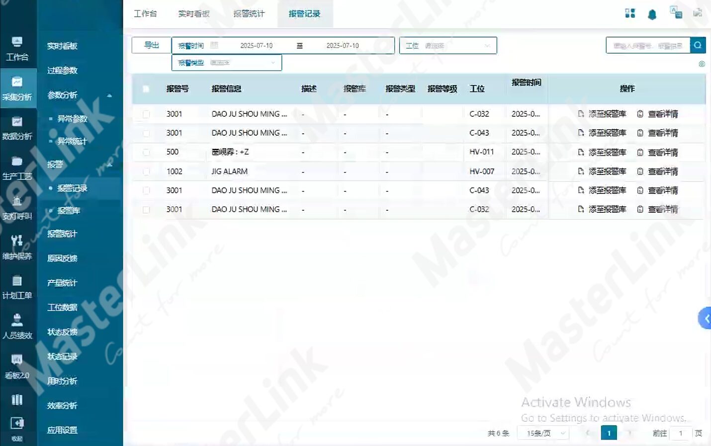
Task: Check the first 3001 C-043 row checkbox
Action: tap(146, 133)
